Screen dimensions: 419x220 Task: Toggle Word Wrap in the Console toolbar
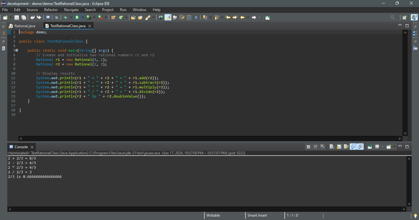pyautogui.click(x=346, y=147)
